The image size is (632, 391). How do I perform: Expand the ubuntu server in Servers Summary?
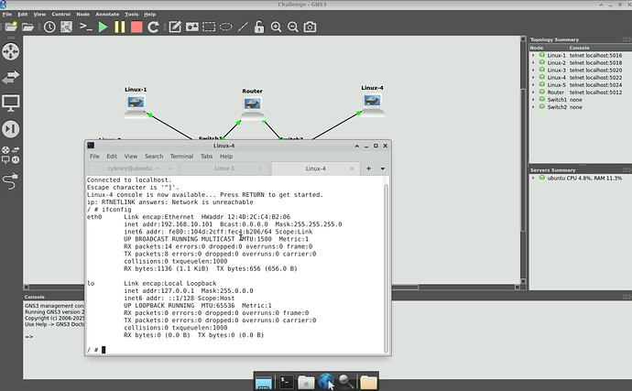534,178
